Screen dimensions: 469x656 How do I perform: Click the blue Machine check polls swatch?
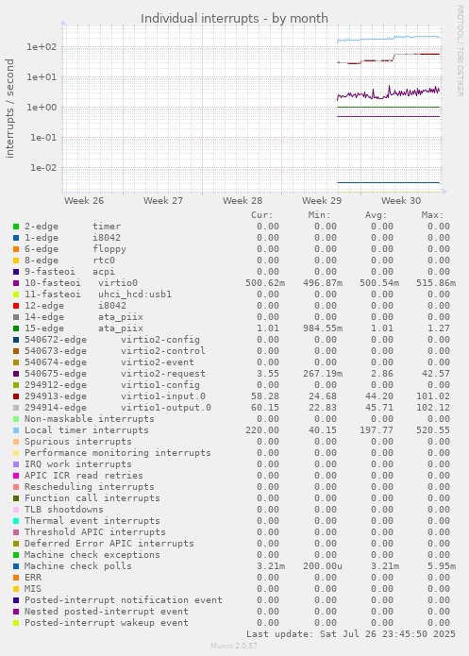[16, 566]
